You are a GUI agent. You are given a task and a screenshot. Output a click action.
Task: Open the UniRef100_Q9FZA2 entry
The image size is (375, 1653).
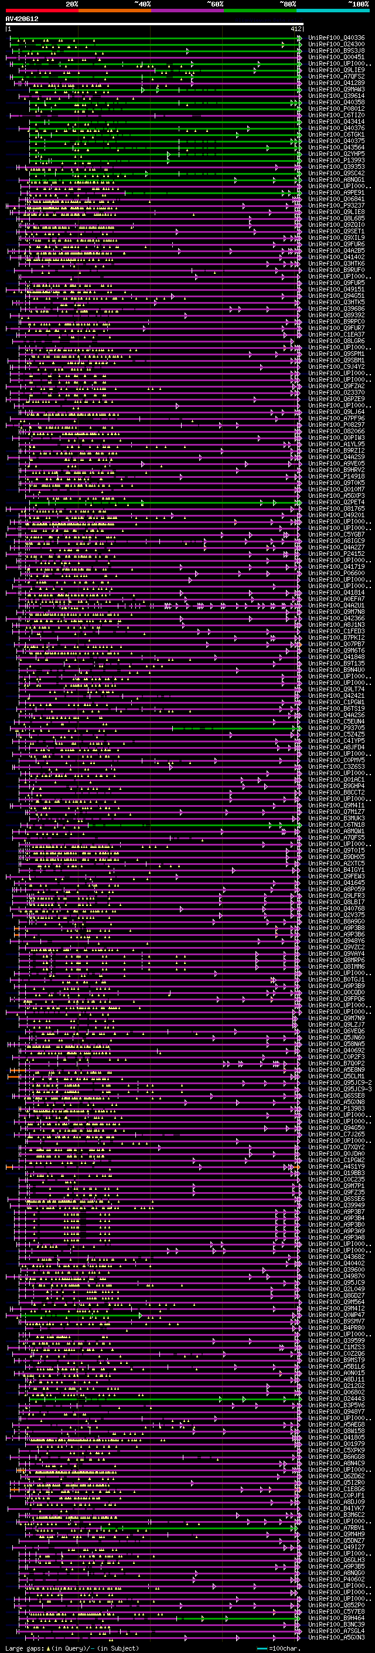pos(336,386)
